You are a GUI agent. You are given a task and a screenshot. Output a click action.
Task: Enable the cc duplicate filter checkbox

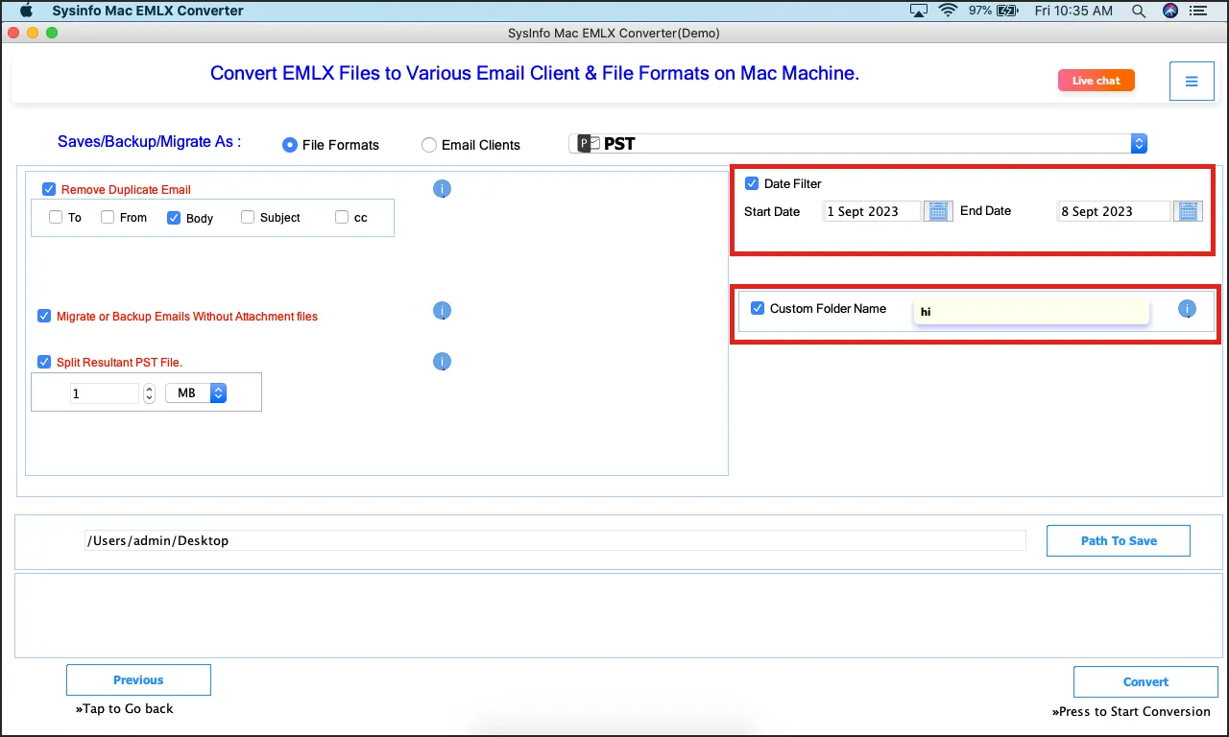coord(342,217)
